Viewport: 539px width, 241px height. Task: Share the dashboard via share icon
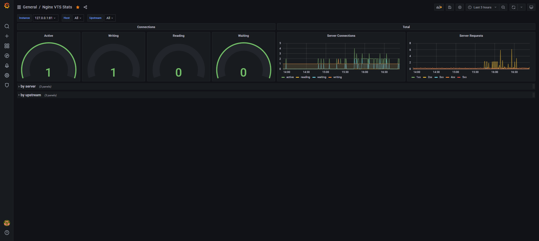(x=85, y=7)
